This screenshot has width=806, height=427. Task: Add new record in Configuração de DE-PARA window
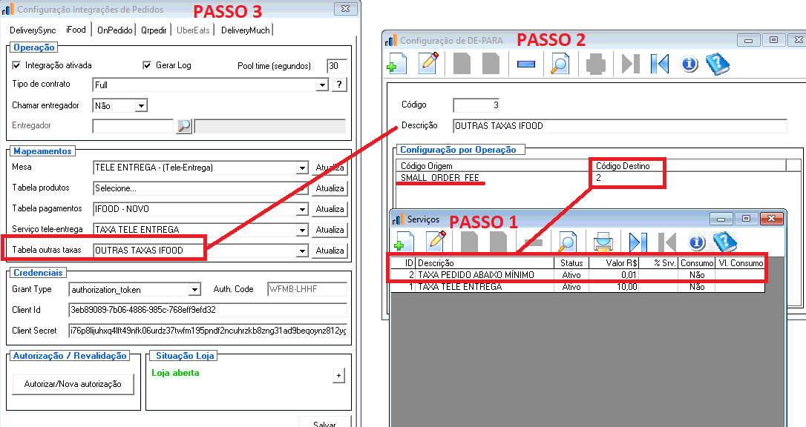click(397, 64)
